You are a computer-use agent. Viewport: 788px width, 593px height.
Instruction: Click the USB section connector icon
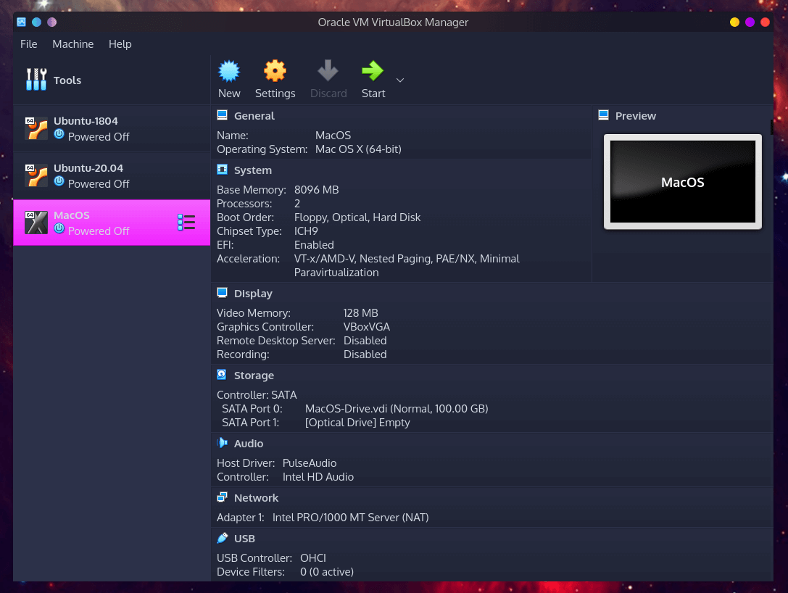click(x=222, y=538)
